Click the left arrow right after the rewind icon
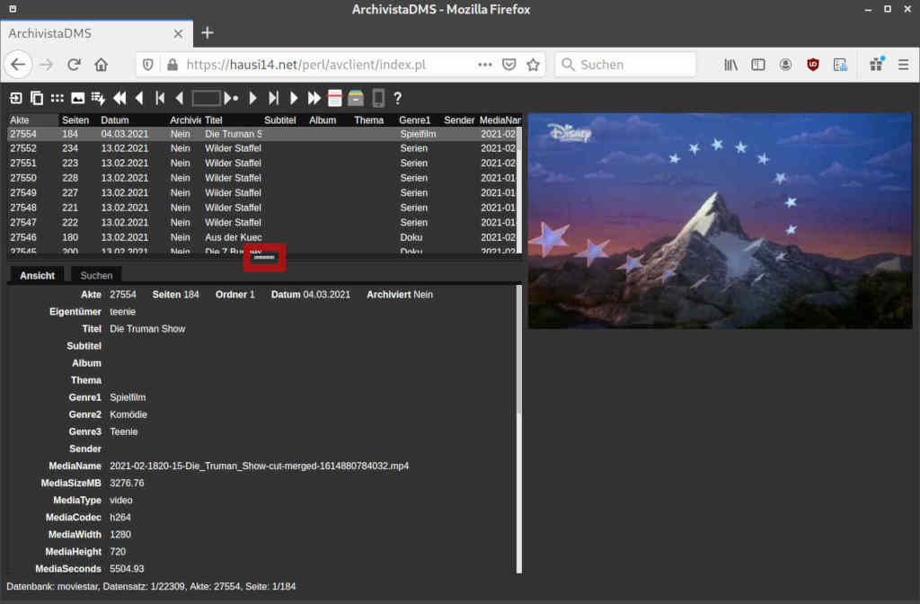The width and height of the screenshot is (920, 604). pyautogui.click(x=139, y=98)
